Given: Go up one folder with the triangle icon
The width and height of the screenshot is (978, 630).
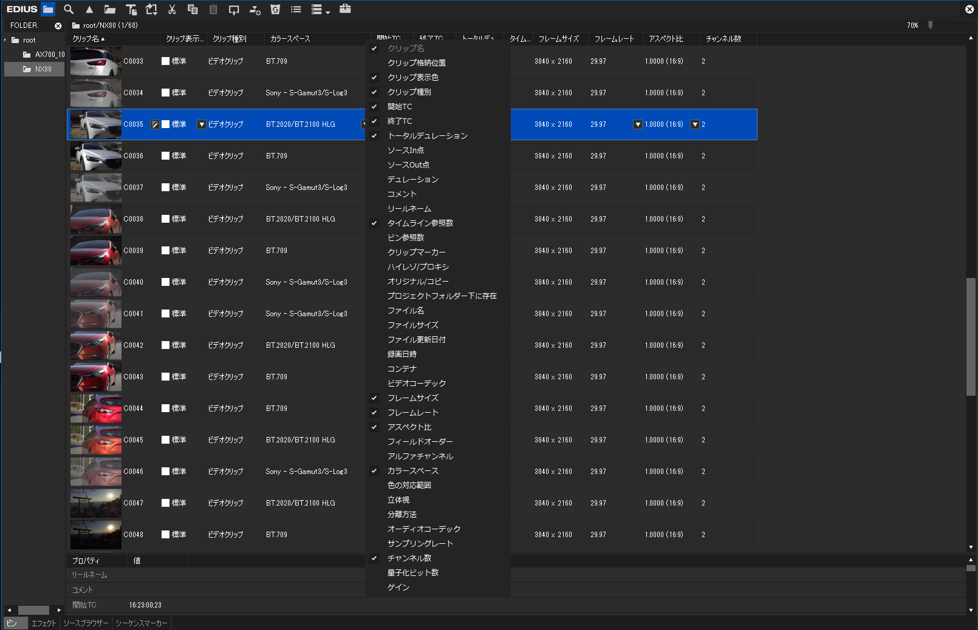Looking at the screenshot, I should pyautogui.click(x=89, y=9).
